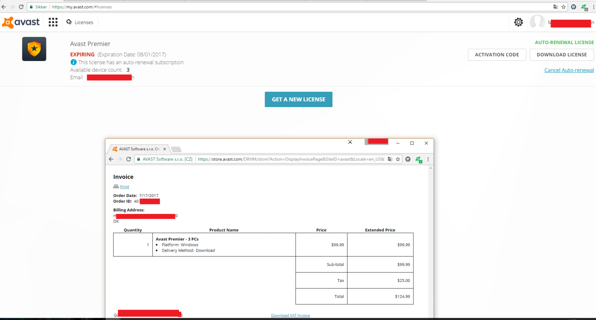Go forward in the invoice window
The image size is (596, 320).
pos(120,159)
